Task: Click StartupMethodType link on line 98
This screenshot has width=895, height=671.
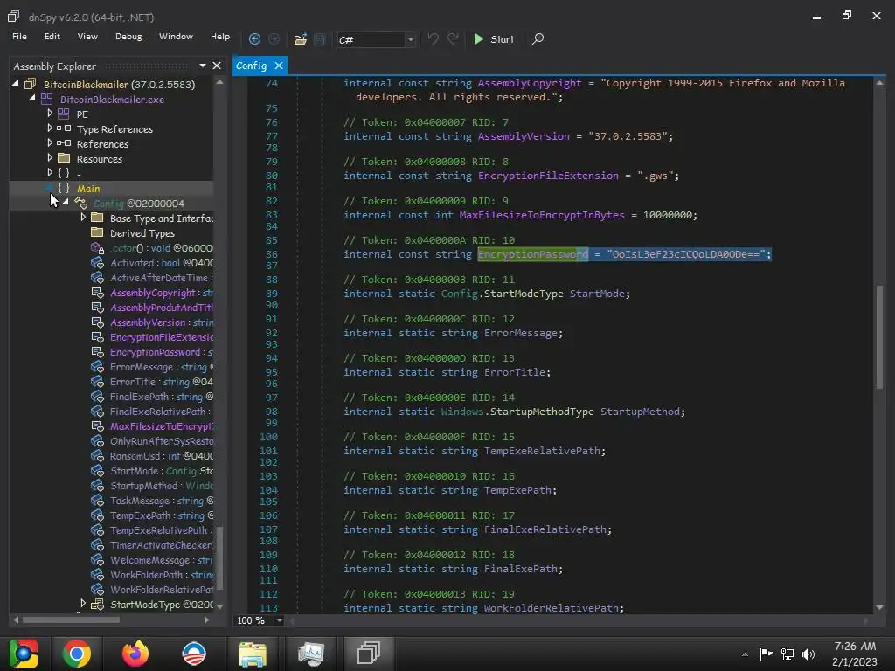Action: [x=542, y=412]
